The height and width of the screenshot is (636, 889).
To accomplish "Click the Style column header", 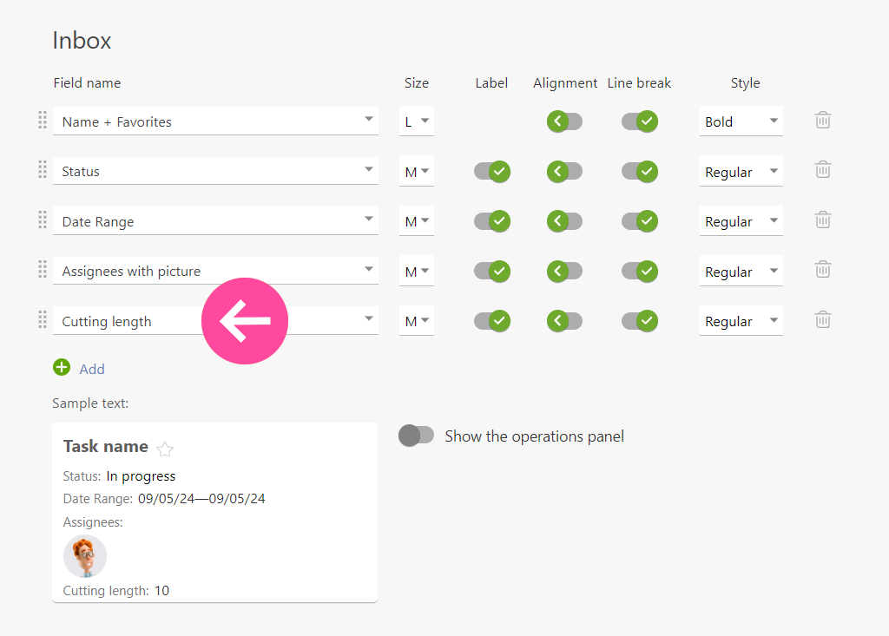I will (745, 82).
